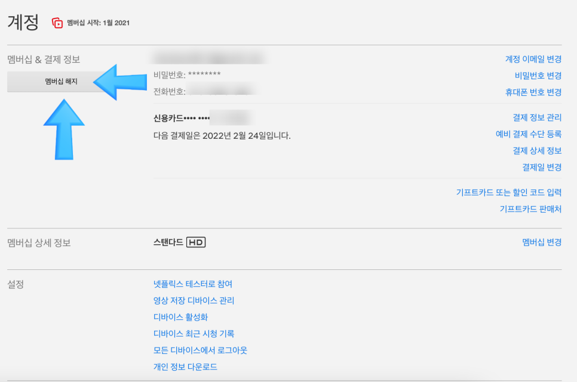Open 기프트카드 또는 할인 코드 입력 link

508,192
